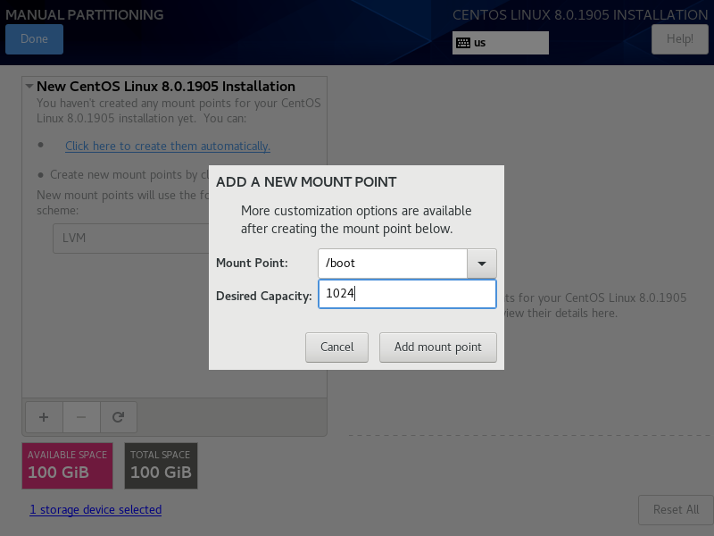Open the LVM partitioning scheme combo box
This screenshot has width=714, height=536.
click(x=131, y=239)
